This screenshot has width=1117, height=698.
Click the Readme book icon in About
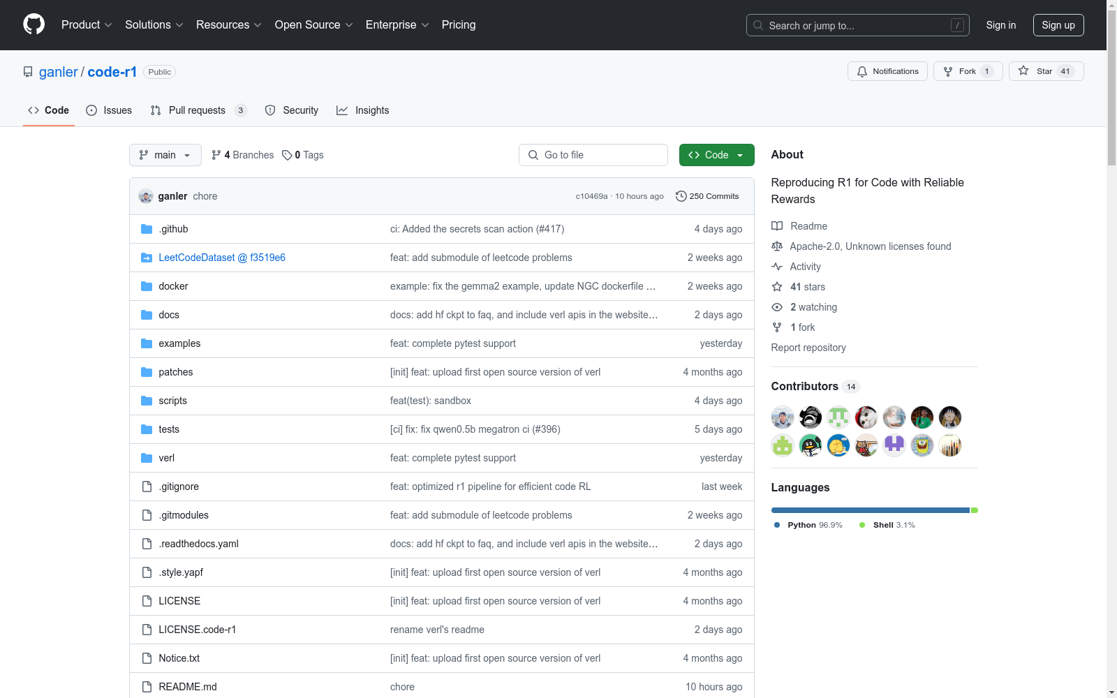tap(777, 226)
